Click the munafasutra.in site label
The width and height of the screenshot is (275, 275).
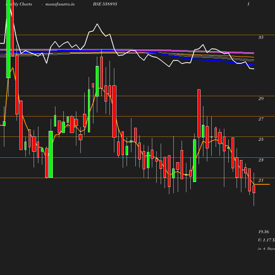pos(60,4)
